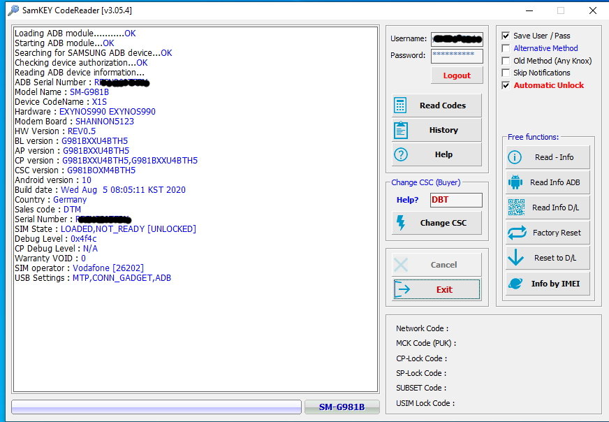Screen dimensions: 609x422
Task: Focus the Username input field
Action: [x=457, y=39]
